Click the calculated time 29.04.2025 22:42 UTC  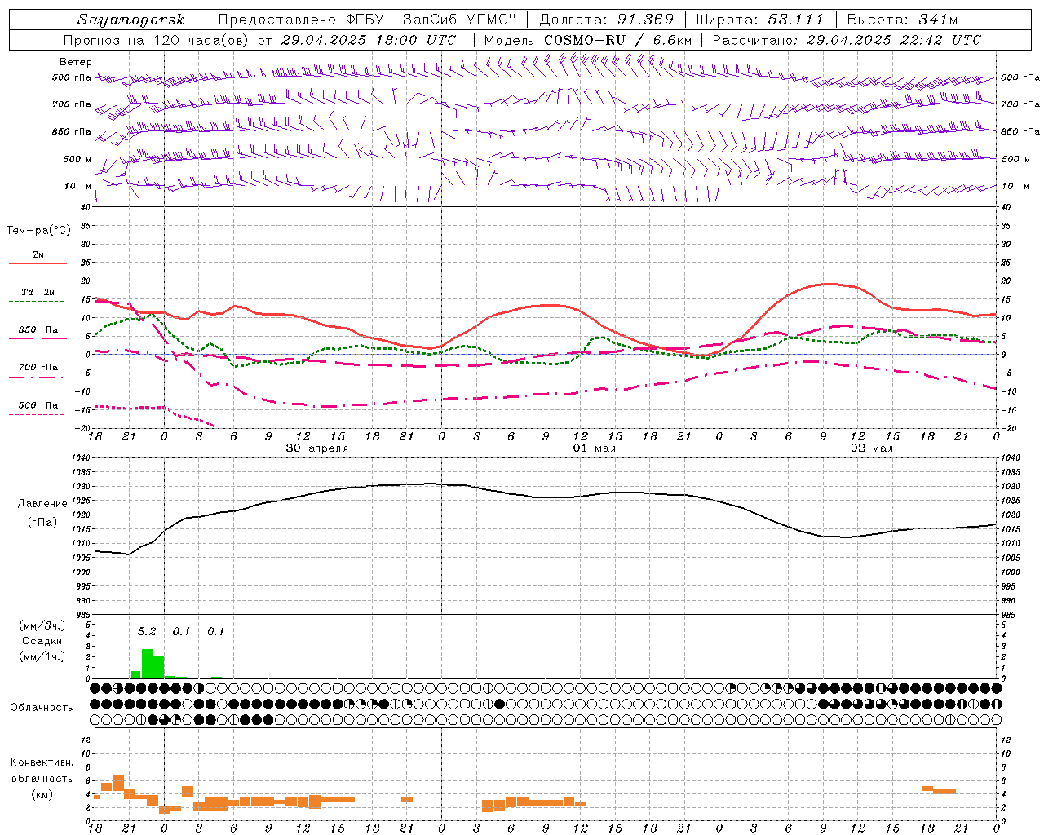[894, 39]
